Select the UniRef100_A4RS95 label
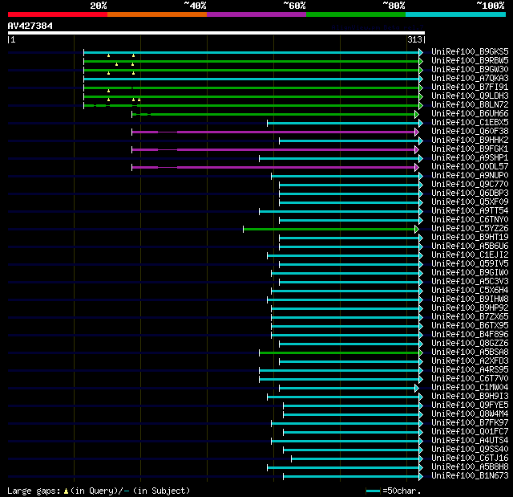 pyautogui.click(x=470, y=370)
